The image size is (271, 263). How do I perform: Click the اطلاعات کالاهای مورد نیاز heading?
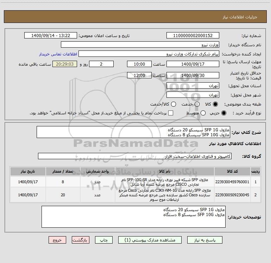235,144
